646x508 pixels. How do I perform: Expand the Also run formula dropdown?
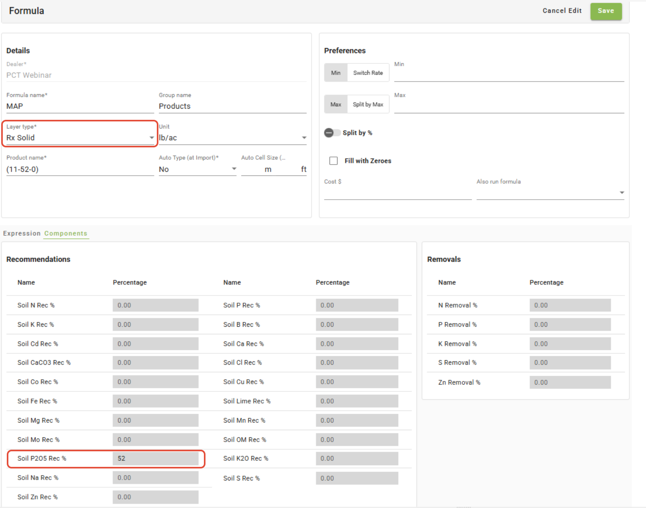click(x=550, y=192)
